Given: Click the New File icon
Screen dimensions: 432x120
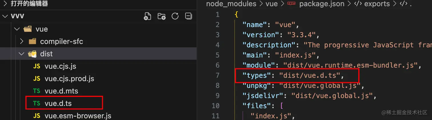Looking at the screenshot, I should pyautogui.click(x=147, y=16).
